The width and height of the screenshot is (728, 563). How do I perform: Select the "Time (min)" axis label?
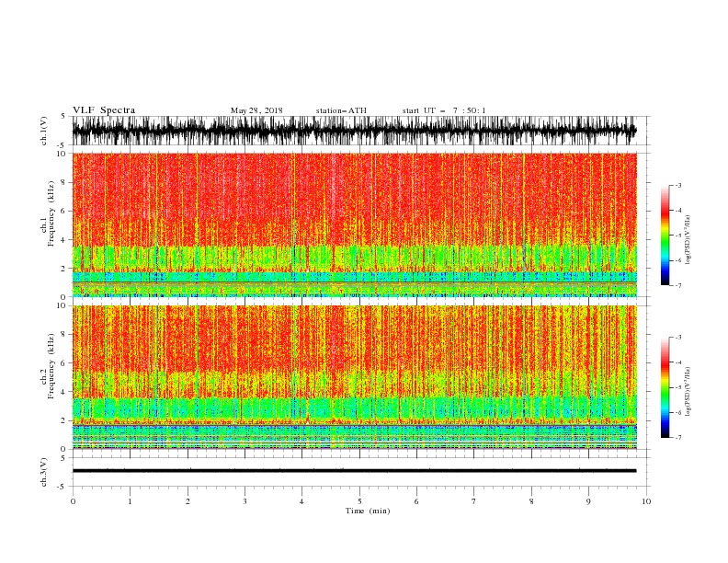point(368,511)
